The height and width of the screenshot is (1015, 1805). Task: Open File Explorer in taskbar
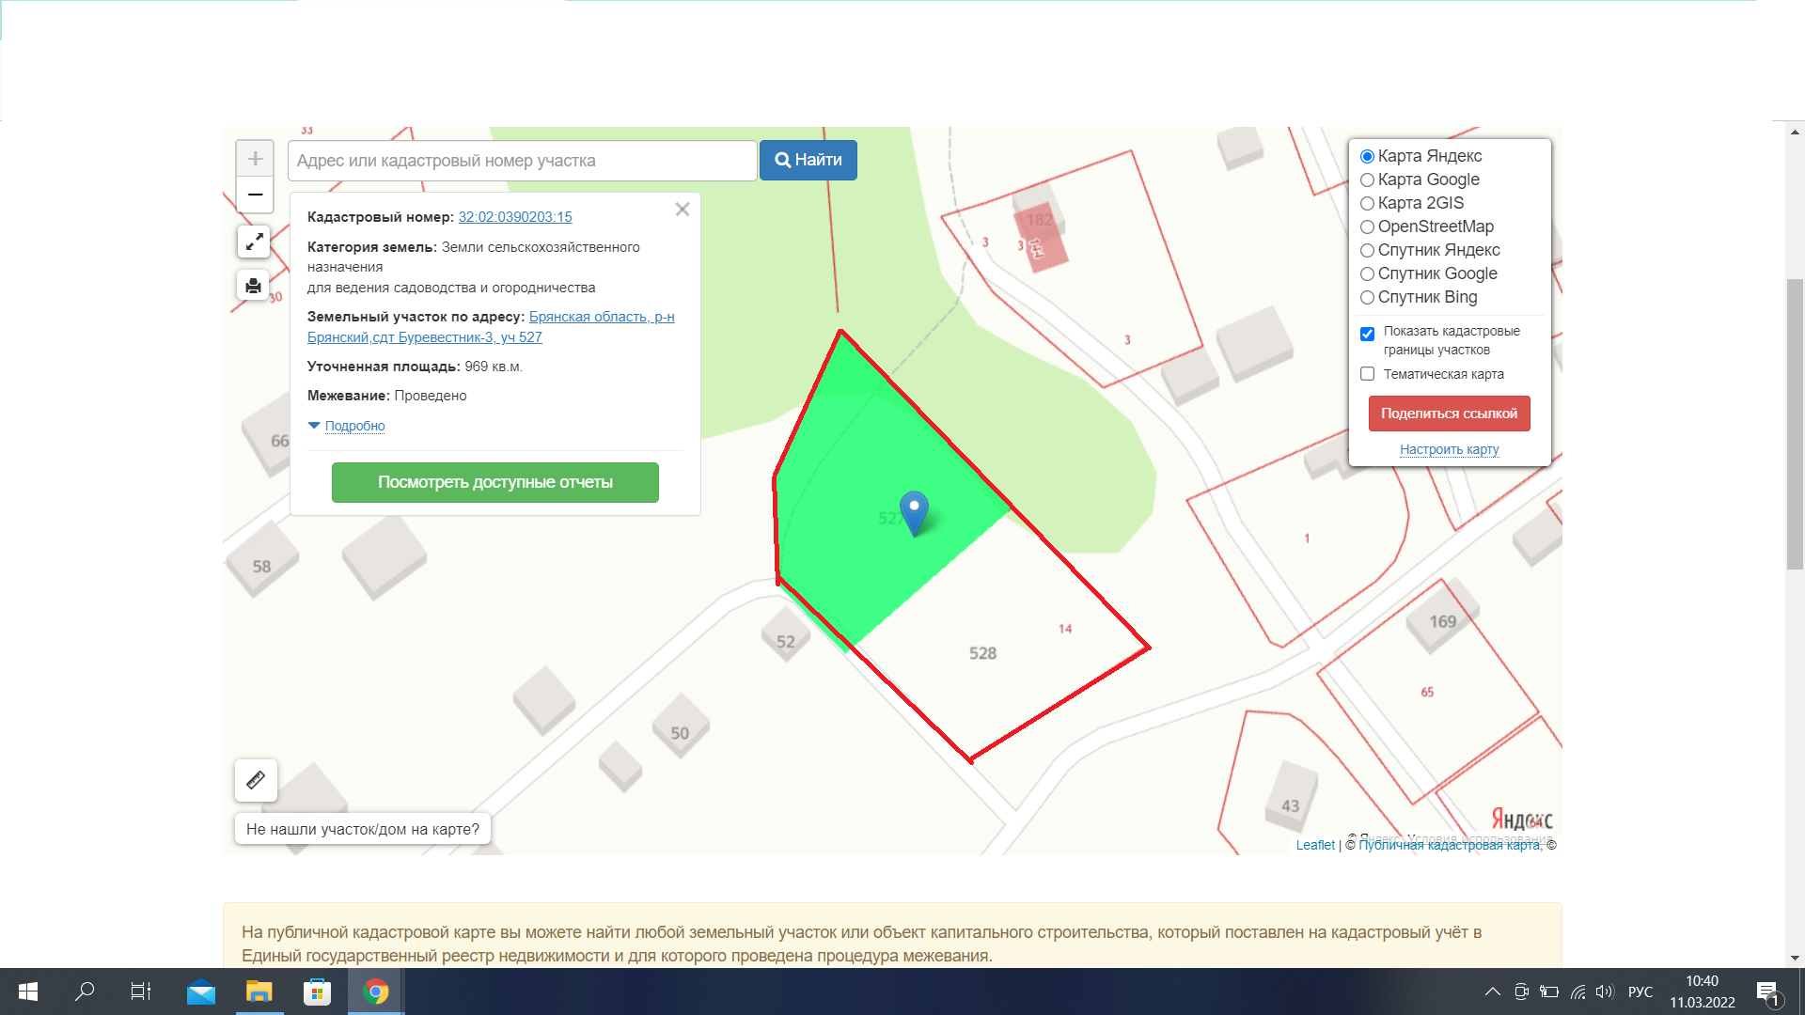pyautogui.click(x=259, y=992)
